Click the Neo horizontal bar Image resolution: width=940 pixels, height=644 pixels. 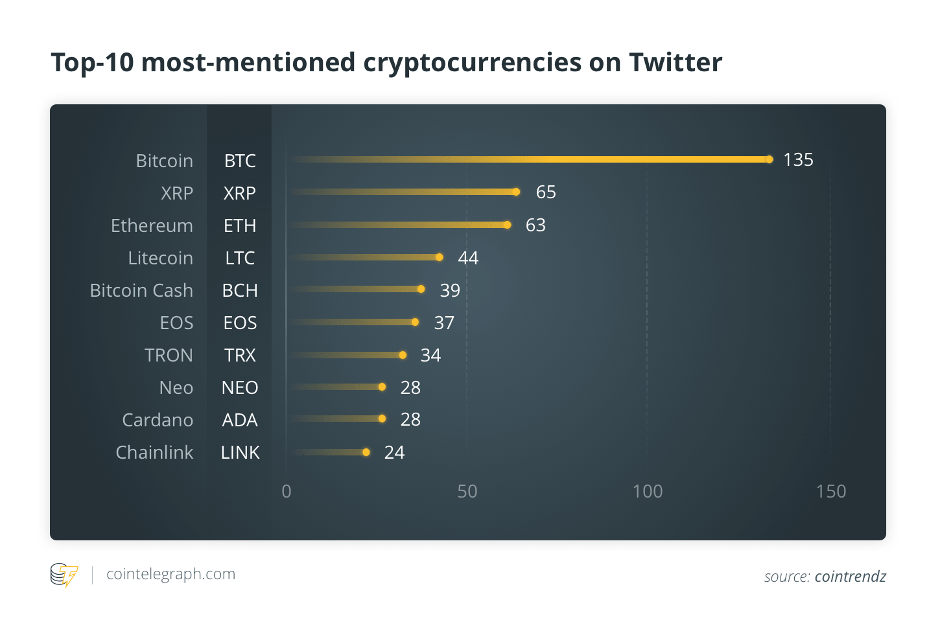[336, 387]
